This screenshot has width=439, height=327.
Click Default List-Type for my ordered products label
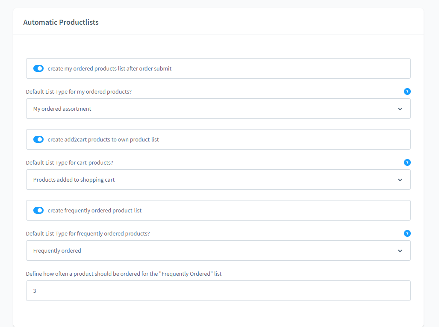79,92
